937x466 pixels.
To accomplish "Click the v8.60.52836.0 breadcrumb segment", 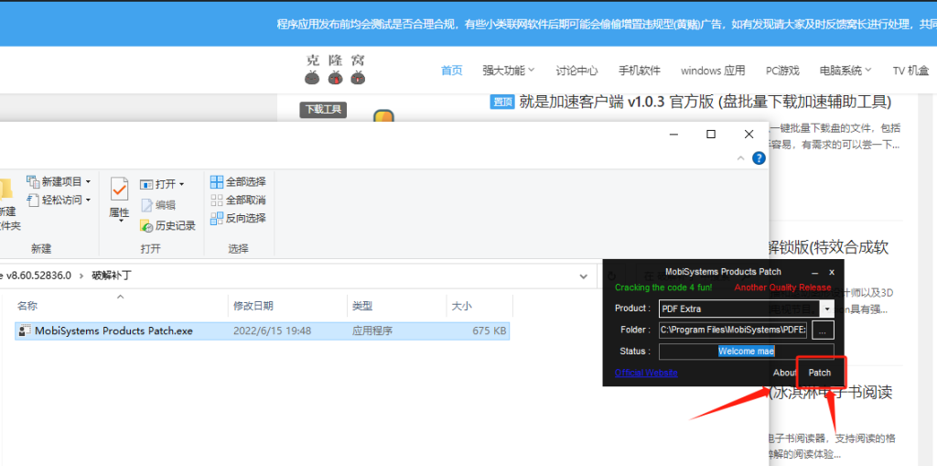I will pyautogui.click(x=38, y=276).
